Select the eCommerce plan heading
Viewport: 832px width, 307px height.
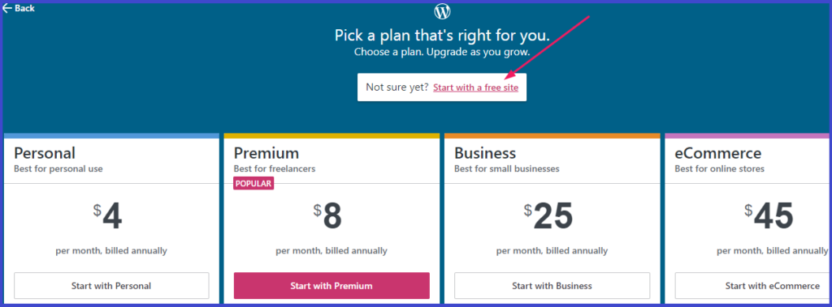[x=718, y=154]
